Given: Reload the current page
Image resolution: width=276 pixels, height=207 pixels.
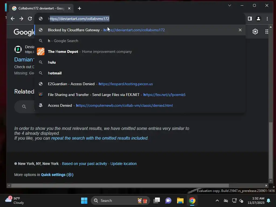Looking at the screenshot, I should pos(30,19).
